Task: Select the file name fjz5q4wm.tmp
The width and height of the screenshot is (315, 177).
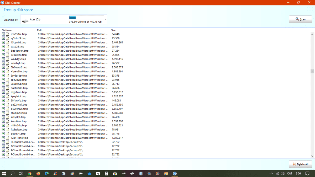Action: point(19,130)
